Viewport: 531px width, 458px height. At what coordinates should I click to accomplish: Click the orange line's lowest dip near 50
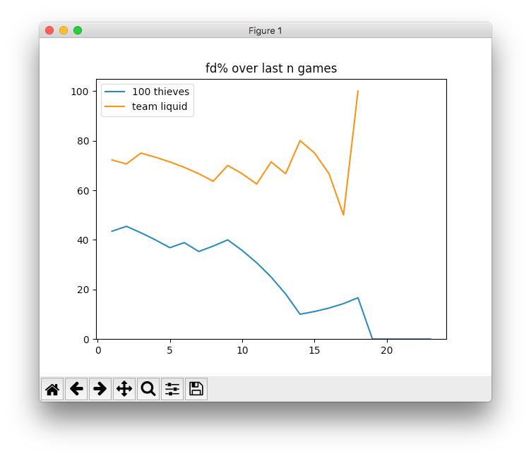(x=343, y=215)
